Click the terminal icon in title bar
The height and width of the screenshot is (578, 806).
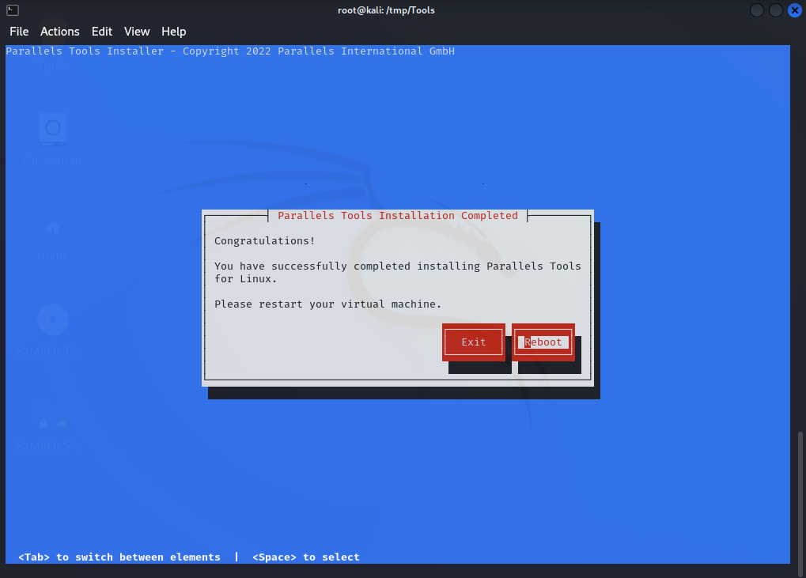click(13, 10)
